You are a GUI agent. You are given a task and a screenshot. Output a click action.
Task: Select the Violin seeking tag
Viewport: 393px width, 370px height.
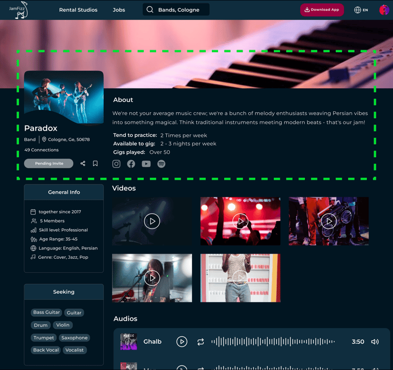pyautogui.click(x=62, y=325)
